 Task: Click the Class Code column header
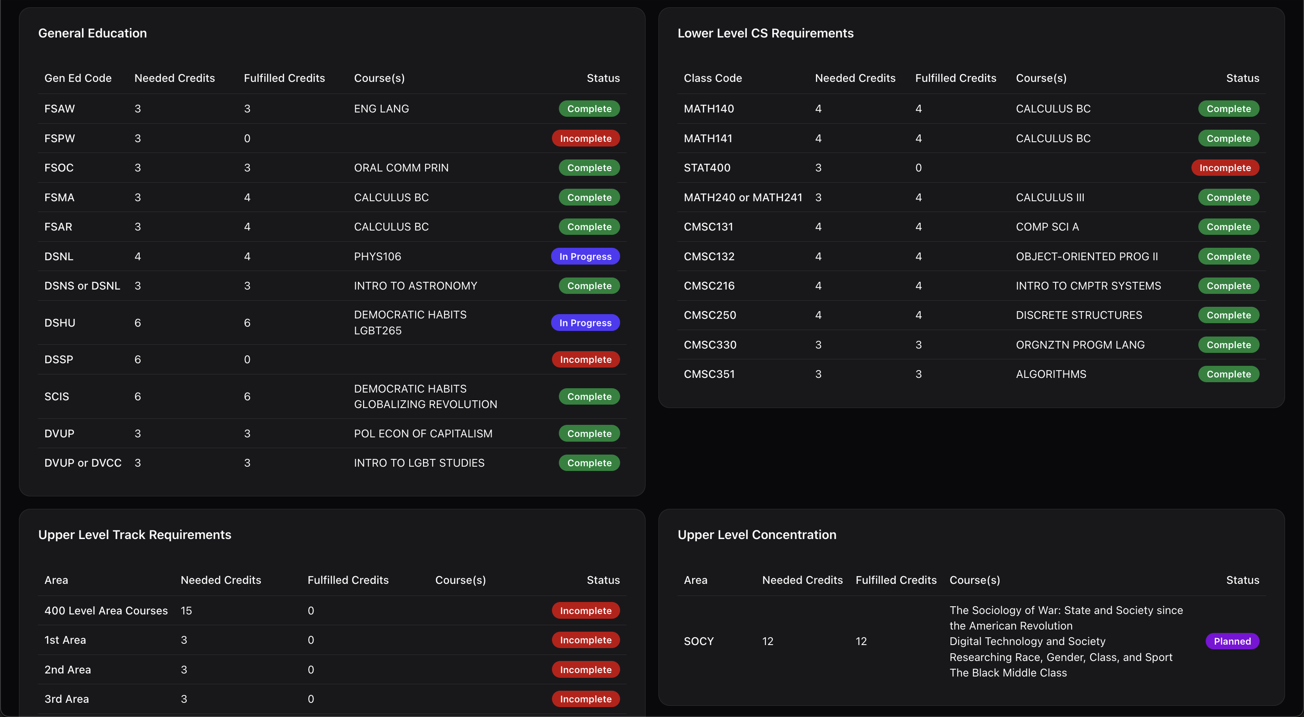[x=712, y=78]
